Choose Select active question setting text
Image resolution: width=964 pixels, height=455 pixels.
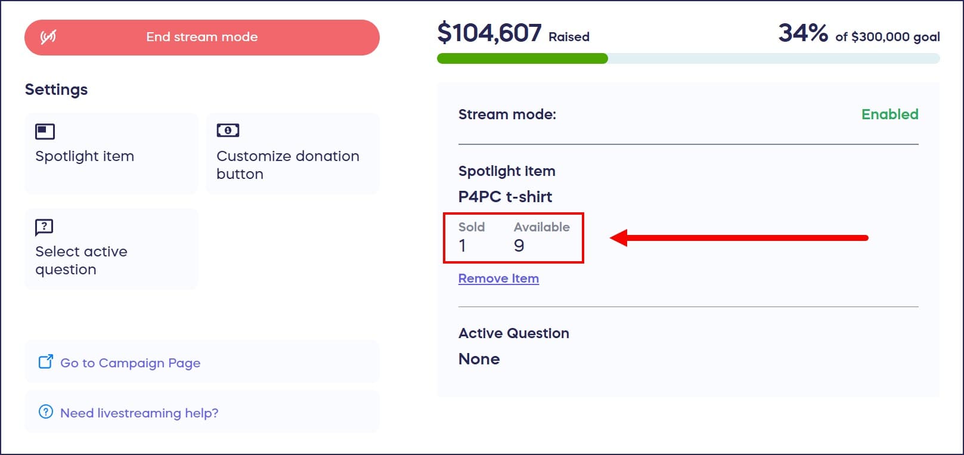tap(81, 260)
